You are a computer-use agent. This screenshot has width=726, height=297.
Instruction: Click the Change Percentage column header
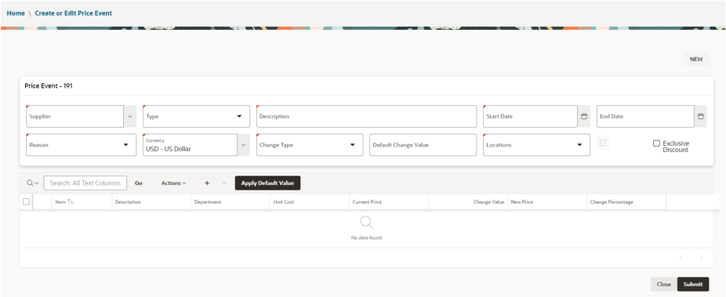612,202
